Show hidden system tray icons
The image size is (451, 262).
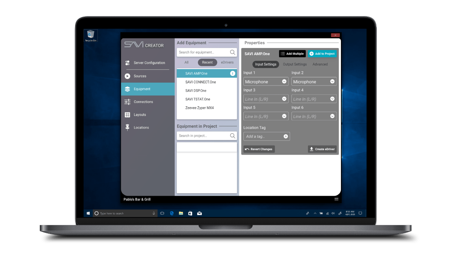315,213
